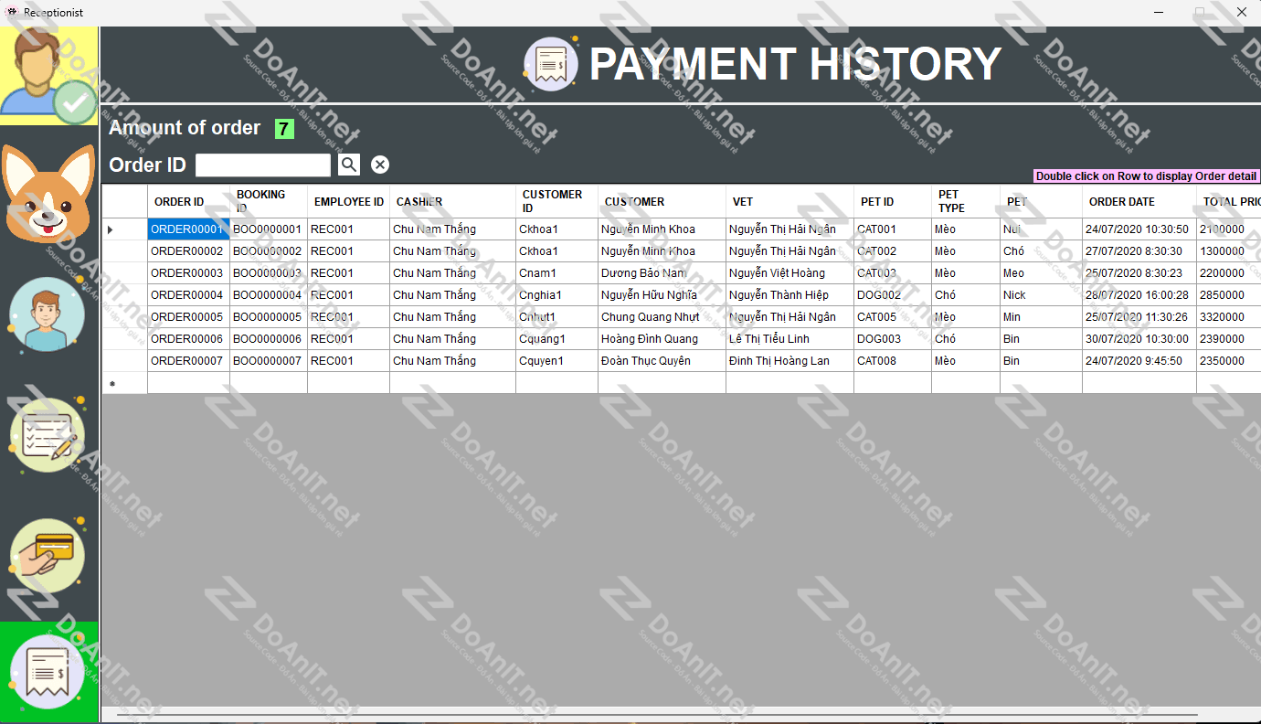Click customer cell Đoàn Thục Quyên
Screen dimensions: 1261x724
coord(662,361)
